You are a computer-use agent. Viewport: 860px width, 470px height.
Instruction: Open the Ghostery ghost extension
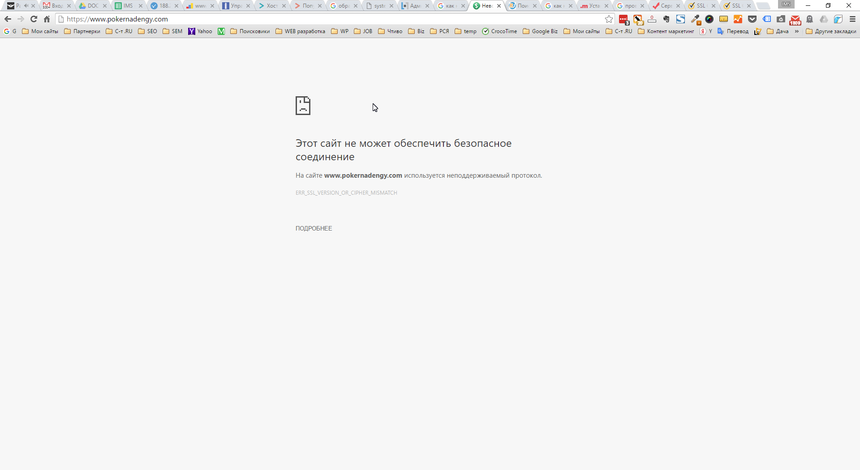click(x=809, y=19)
